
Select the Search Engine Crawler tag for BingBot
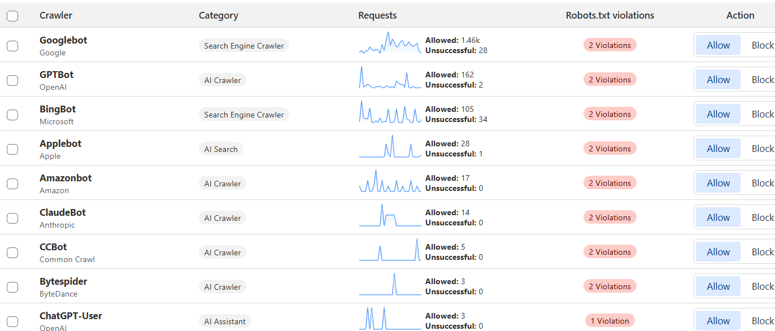point(243,114)
